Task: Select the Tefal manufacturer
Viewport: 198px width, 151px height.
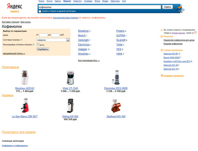Action: 119,44
